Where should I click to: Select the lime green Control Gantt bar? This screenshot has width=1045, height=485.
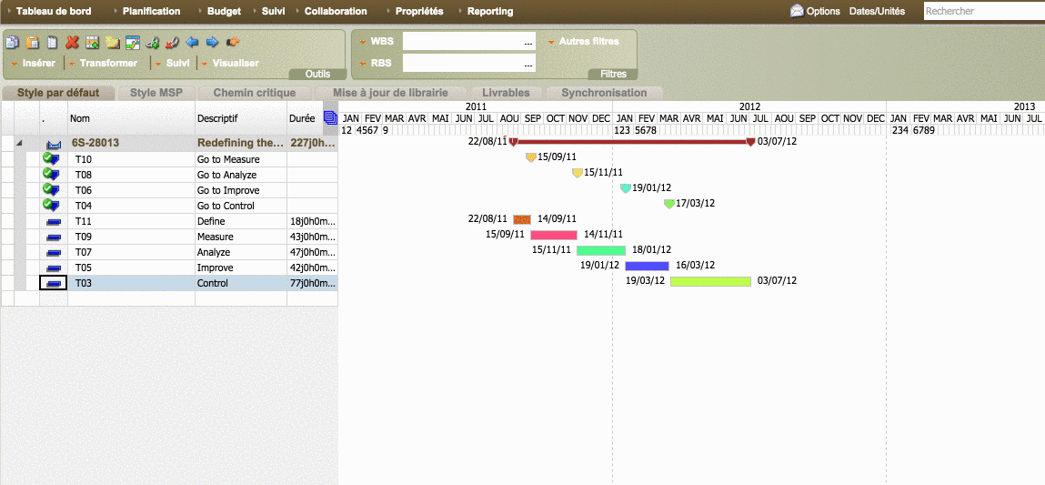pos(710,281)
